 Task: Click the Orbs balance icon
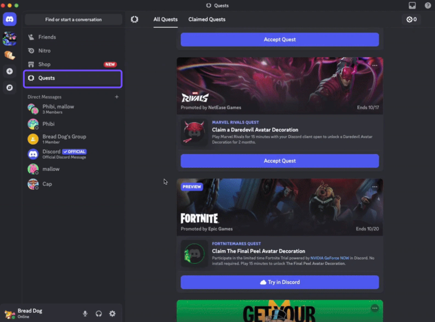(x=411, y=20)
